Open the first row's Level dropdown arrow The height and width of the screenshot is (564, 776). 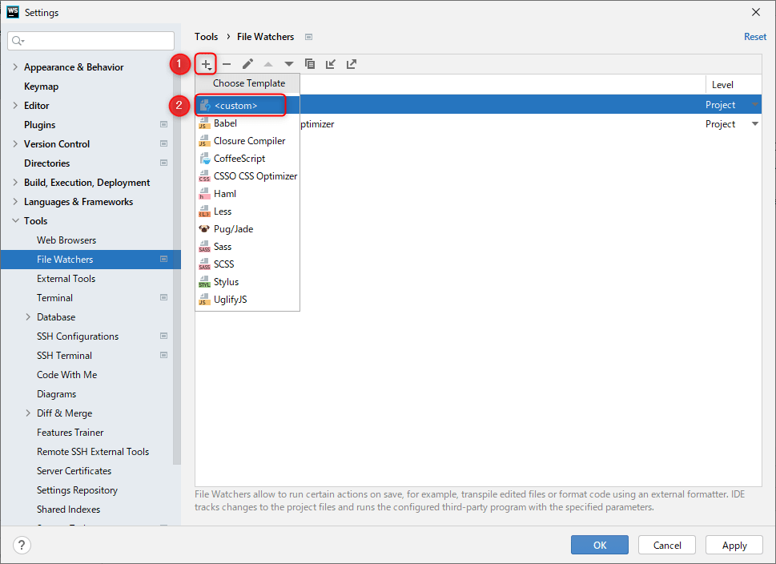click(755, 104)
